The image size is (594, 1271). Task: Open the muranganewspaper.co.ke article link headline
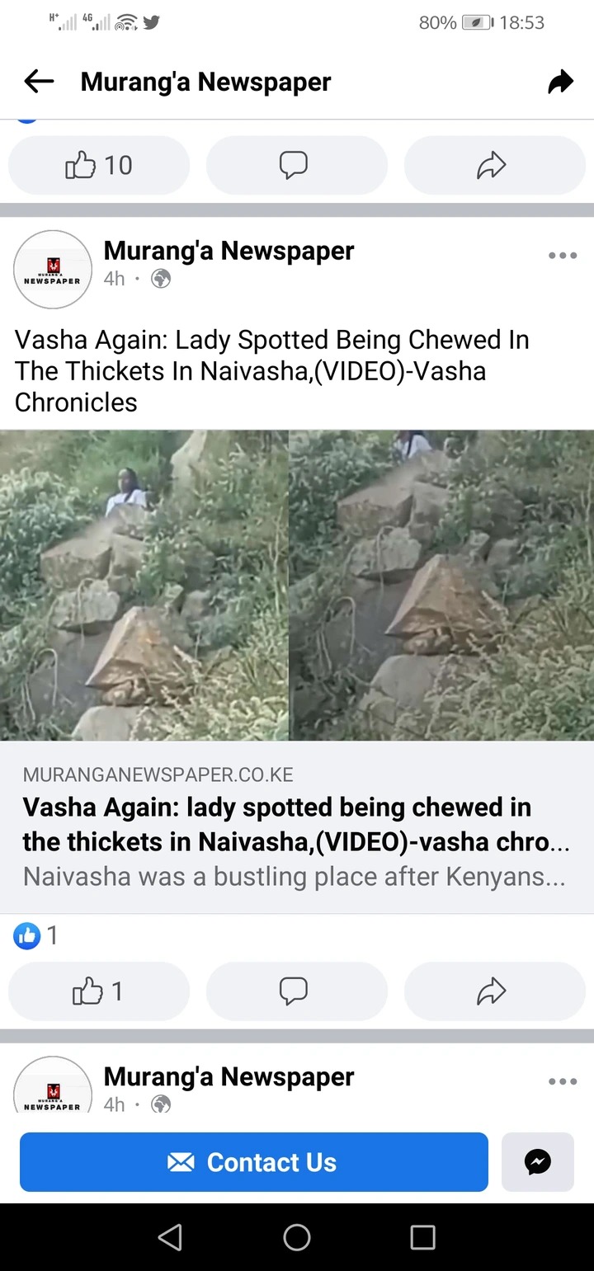pos(295,824)
